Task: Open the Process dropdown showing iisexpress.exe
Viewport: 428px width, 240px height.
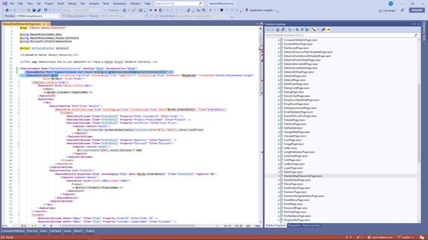Action: (38, 16)
